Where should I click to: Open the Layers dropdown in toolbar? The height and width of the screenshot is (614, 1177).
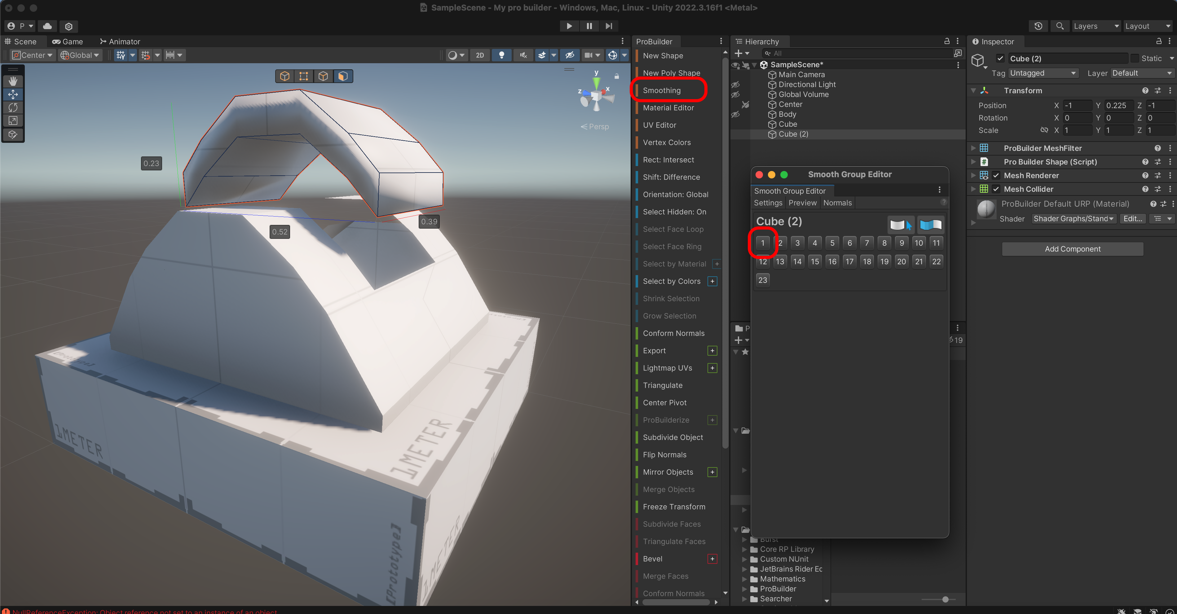tap(1095, 26)
